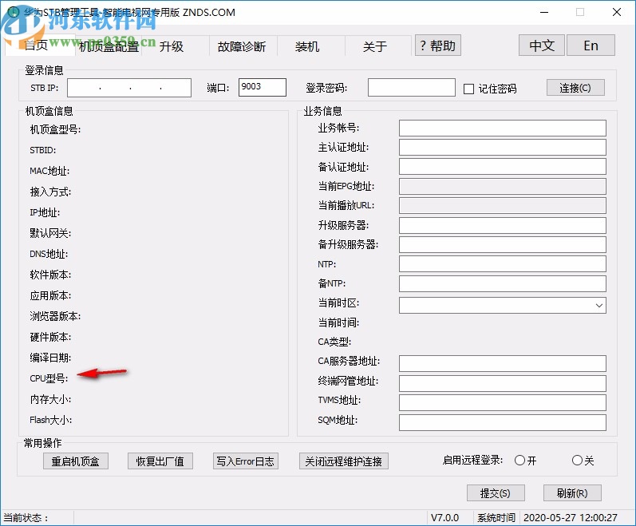
Task: Click the 业务帐号 input field
Action: (502, 128)
